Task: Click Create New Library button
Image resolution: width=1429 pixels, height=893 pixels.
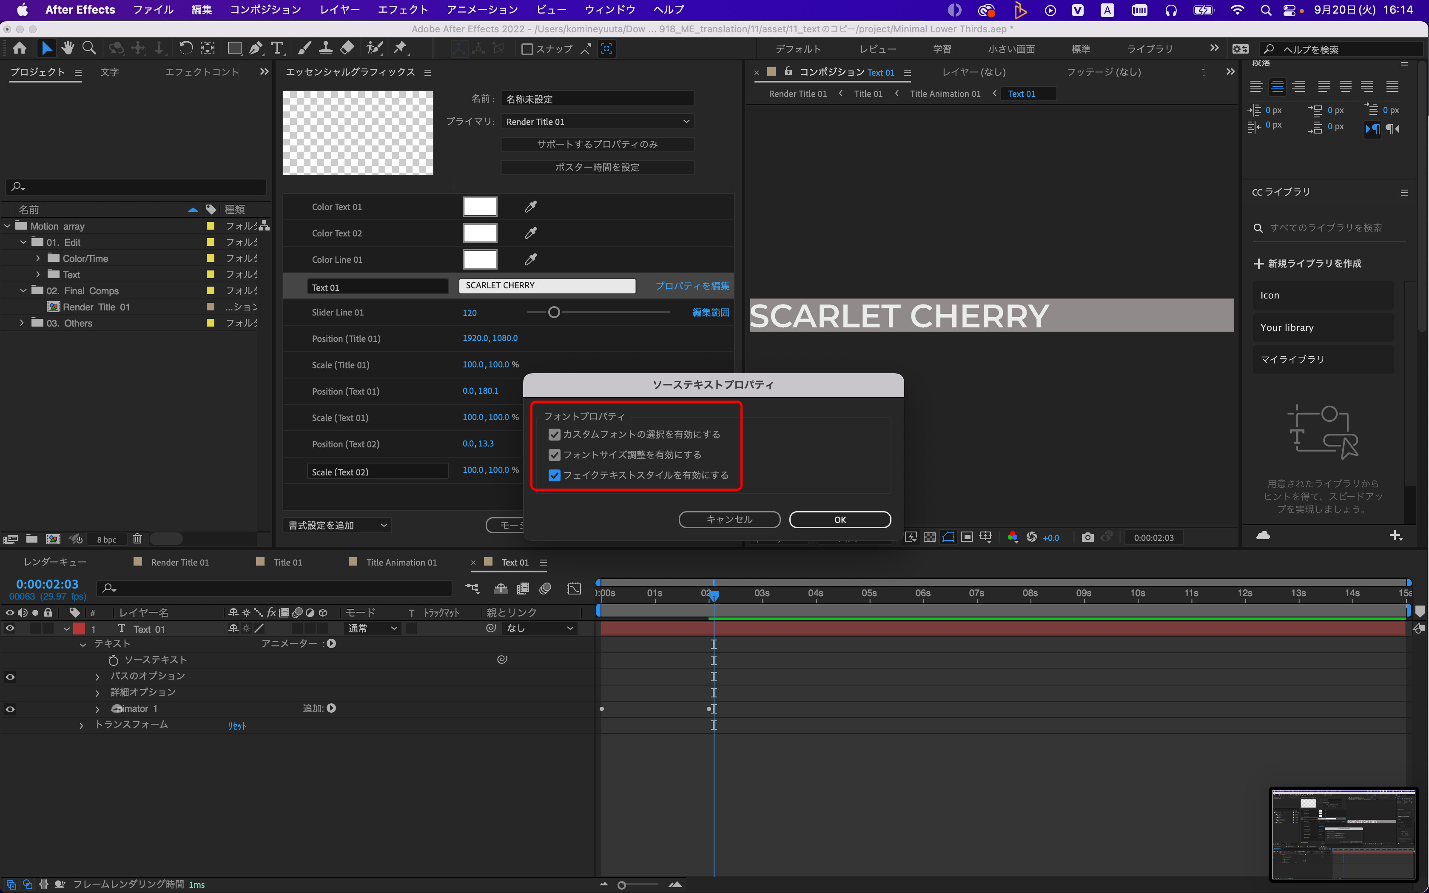Action: tap(1307, 263)
